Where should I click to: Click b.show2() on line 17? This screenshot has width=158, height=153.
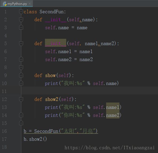point(35,139)
